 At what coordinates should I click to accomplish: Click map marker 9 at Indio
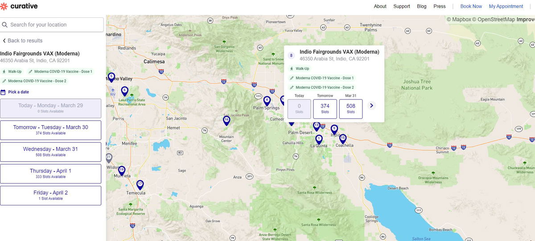(334, 129)
